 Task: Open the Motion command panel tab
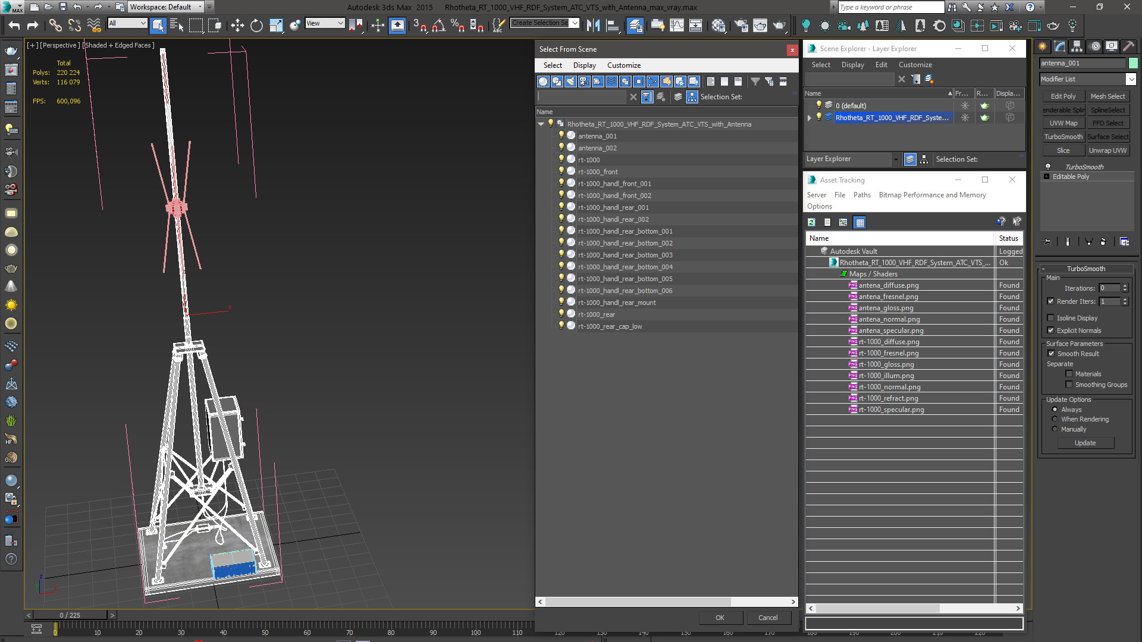click(x=1094, y=46)
